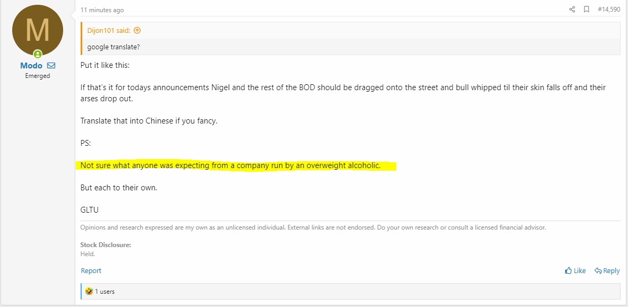The image size is (628, 307).
Task: Bookmark this post using the bookmark icon
Action: point(586,9)
